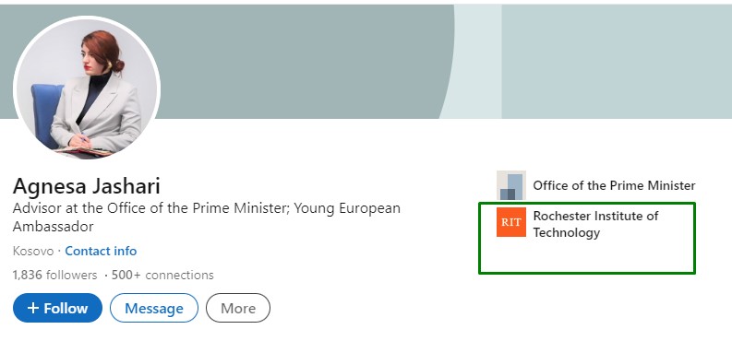This screenshot has width=732, height=341.
Task: Click the light blue right section of the banner
Action: coord(617,62)
